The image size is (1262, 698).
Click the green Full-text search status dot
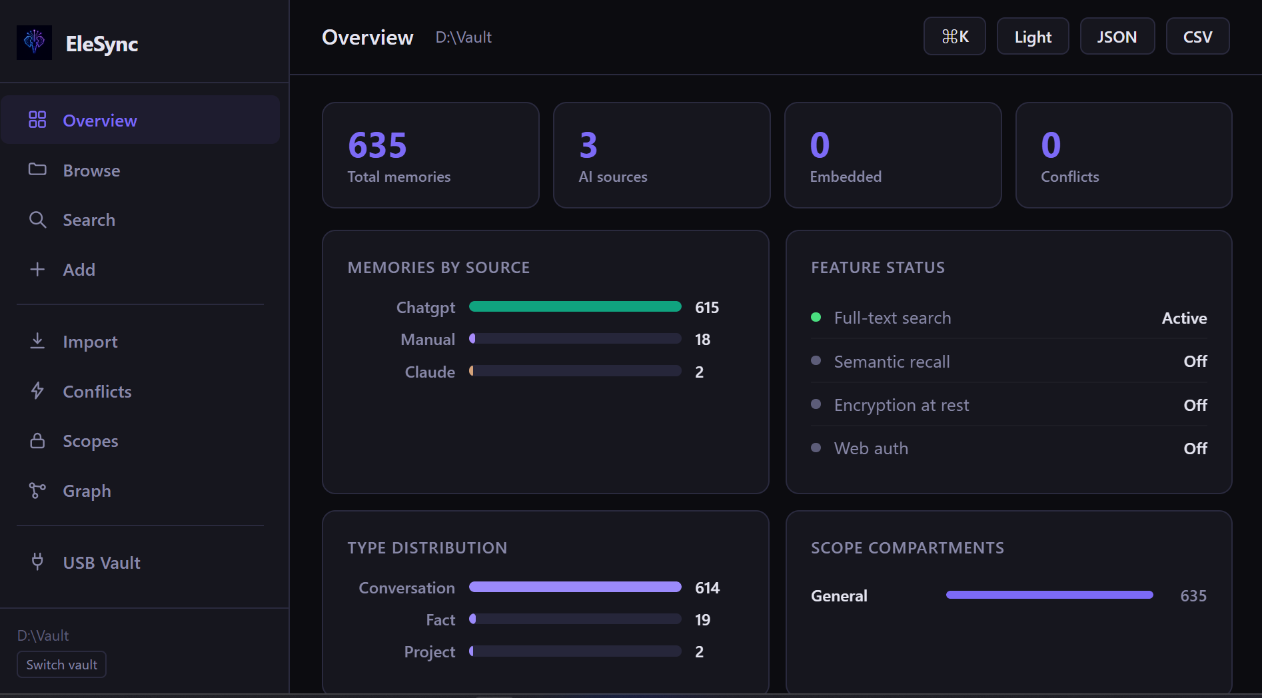click(816, 317)
